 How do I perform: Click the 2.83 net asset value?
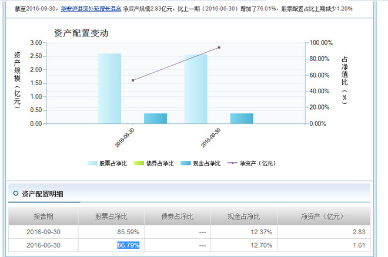[359, 232]
